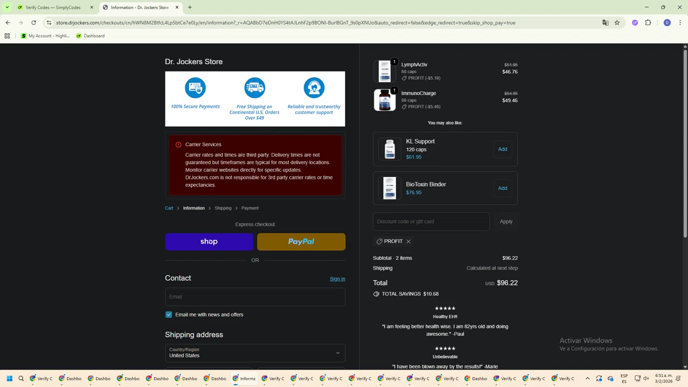Click the LymphActiv price $46.76

[510, 72]
